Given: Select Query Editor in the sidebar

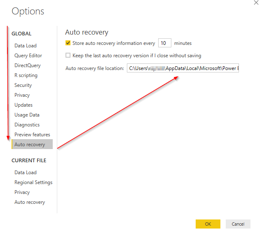Looking at the screenshot, I should tap(28, 56).
